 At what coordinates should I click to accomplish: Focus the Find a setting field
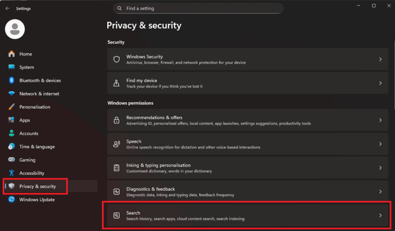[x=198, y=8]
